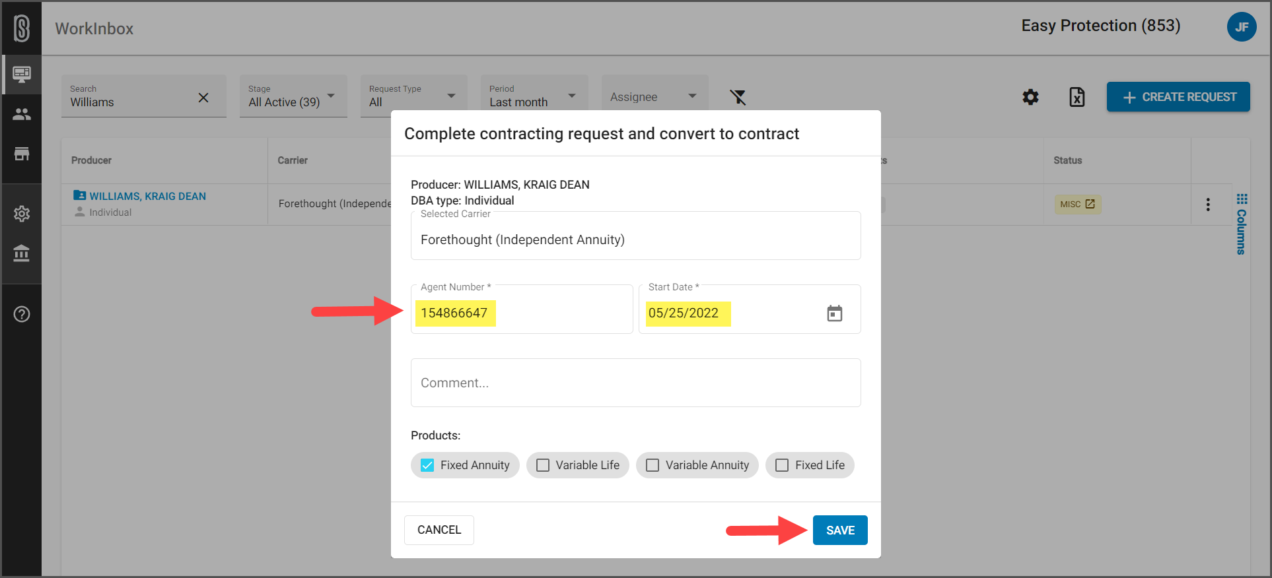This screenshot has height=578, width=1272.
Task: Tick the Fixed Life checkbox
Action: click(782, 465)
